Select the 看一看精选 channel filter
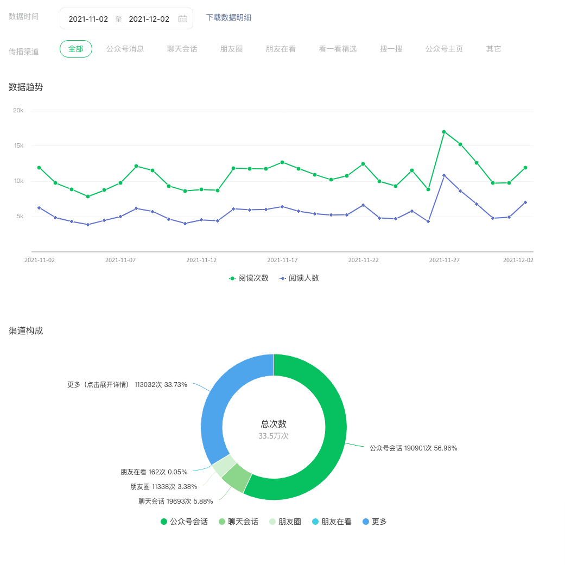Screen dimensions: 565x565 click(338, 49)
